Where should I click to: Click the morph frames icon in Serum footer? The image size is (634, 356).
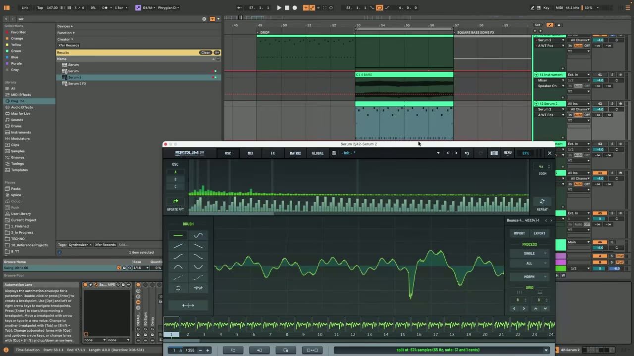point(312,350)
